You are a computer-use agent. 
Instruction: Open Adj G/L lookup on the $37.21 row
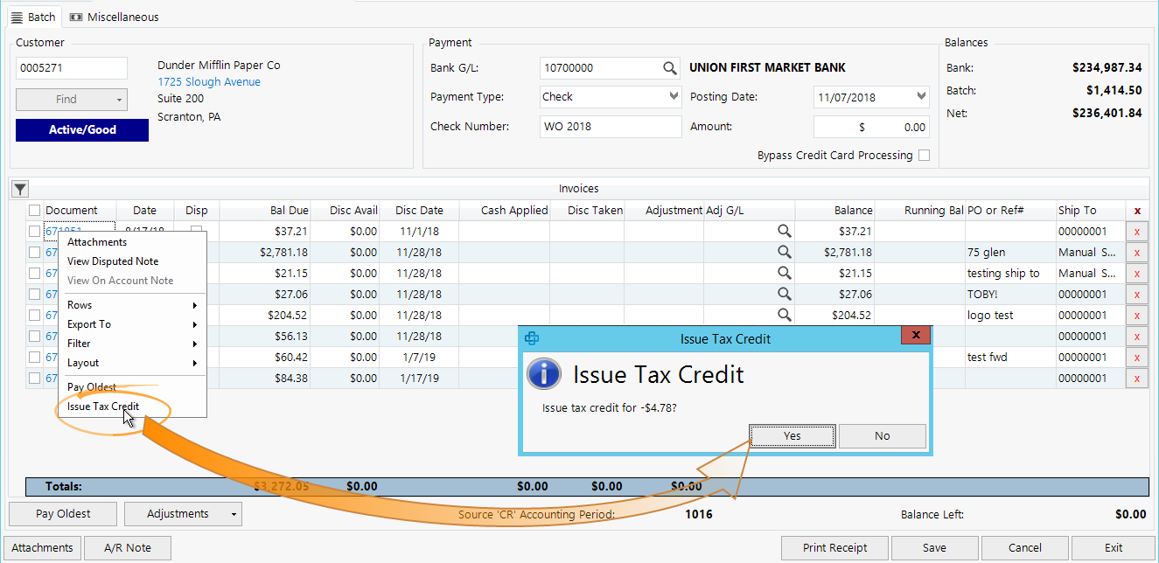point(785,231)
